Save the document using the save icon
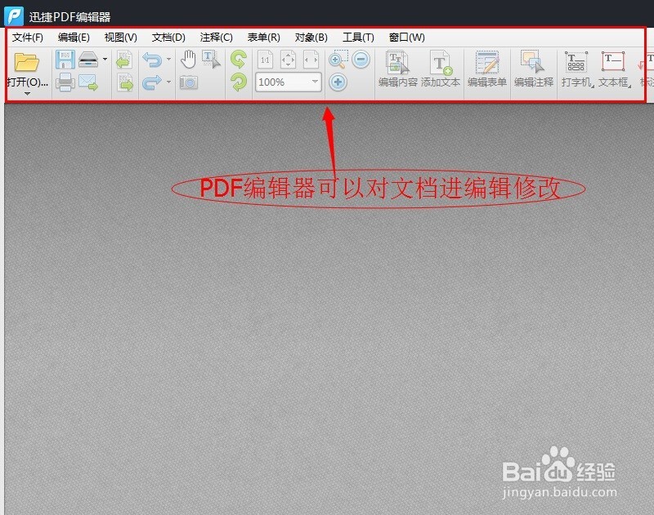Viewport: 654px width, 515px height. [x=64, y=59]
